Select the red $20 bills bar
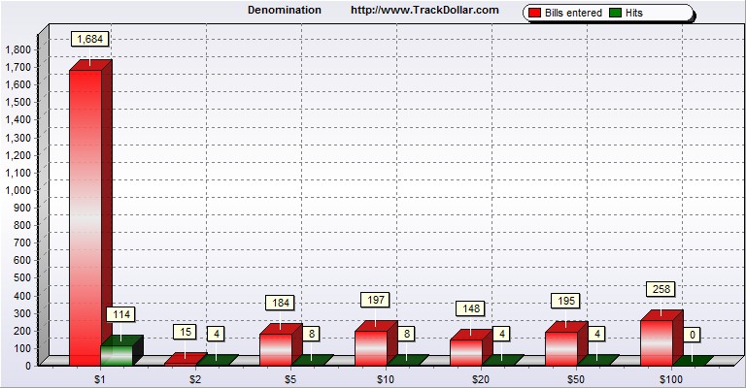The width and height of the screenshot is (746, 388). [x=465, y=352]
